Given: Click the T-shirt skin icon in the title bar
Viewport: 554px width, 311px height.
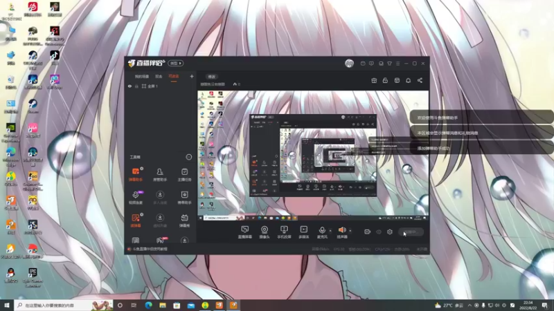Looking at the screenshot, I should click(389, 64).
